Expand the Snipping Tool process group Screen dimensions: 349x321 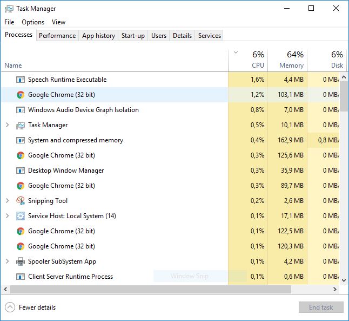8,201
